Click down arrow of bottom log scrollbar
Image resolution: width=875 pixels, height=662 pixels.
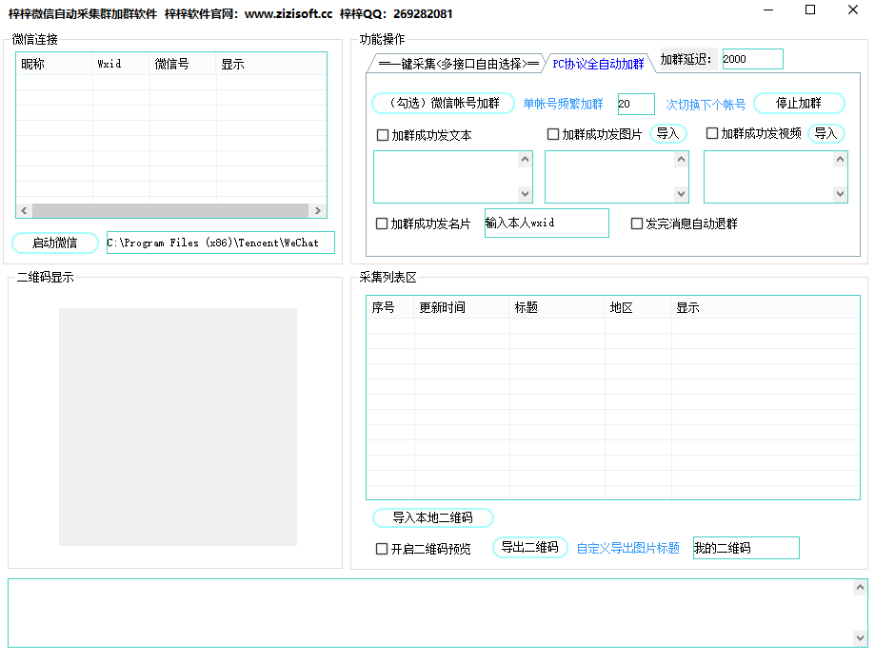point(860,638)
